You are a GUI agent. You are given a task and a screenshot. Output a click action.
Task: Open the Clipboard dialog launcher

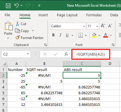pyautogui.click(x=45, y=45)
